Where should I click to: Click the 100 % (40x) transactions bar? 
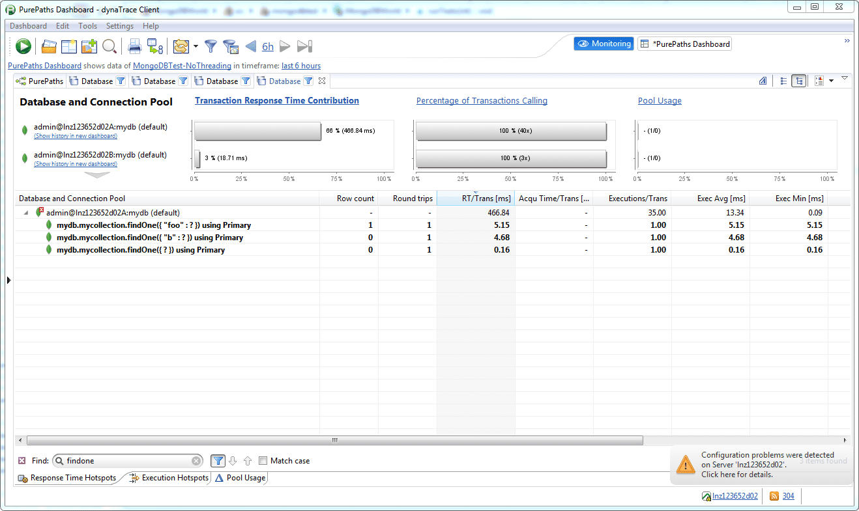(x=512, y=130)
